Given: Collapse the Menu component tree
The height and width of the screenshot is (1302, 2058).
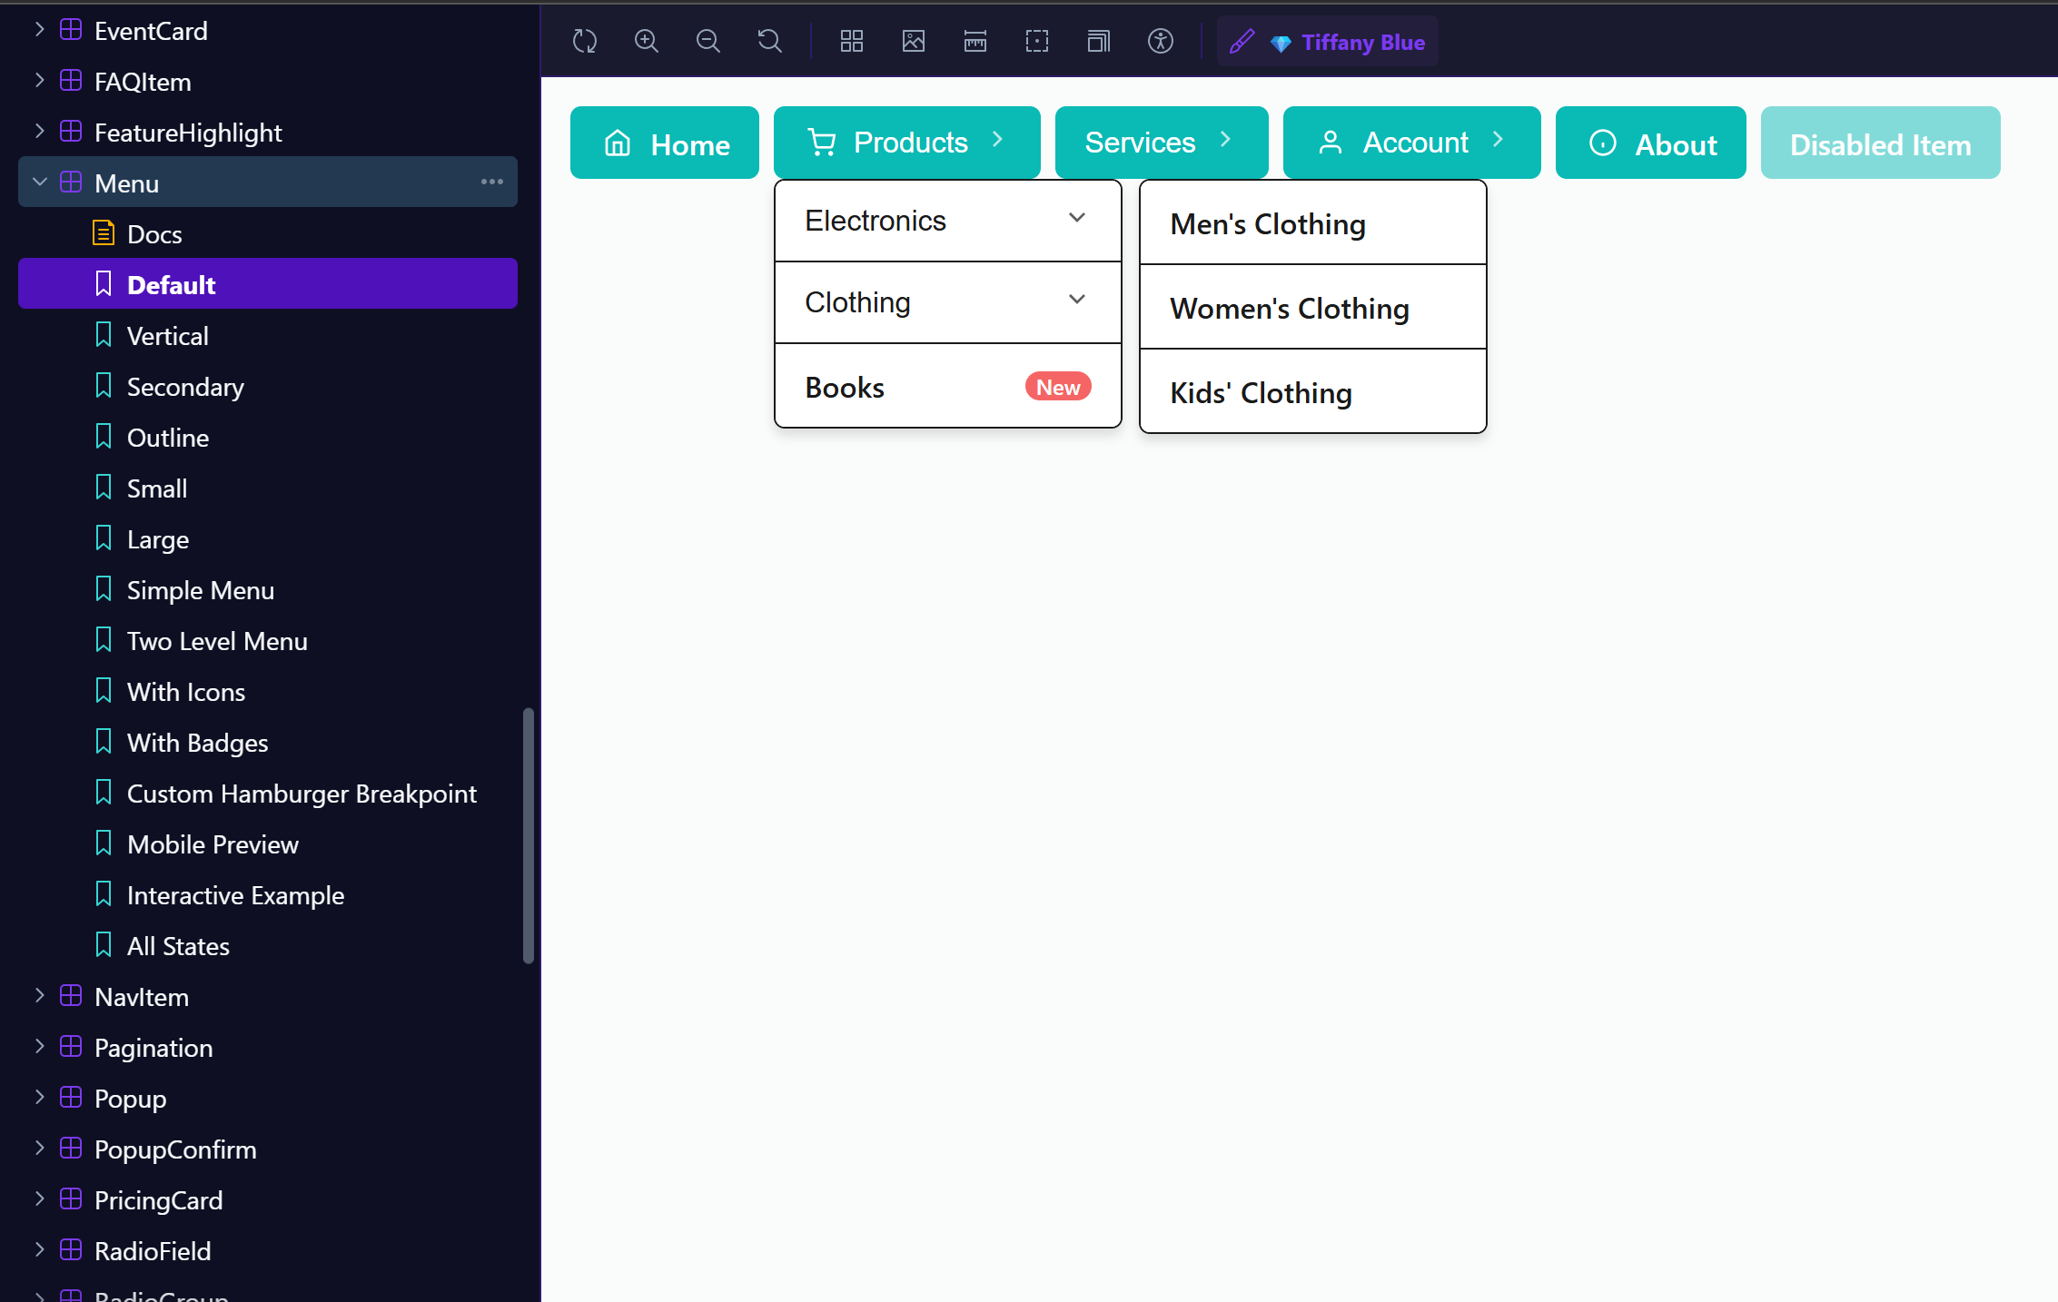Looking at the screenshot, I should (x=39, y=182).
